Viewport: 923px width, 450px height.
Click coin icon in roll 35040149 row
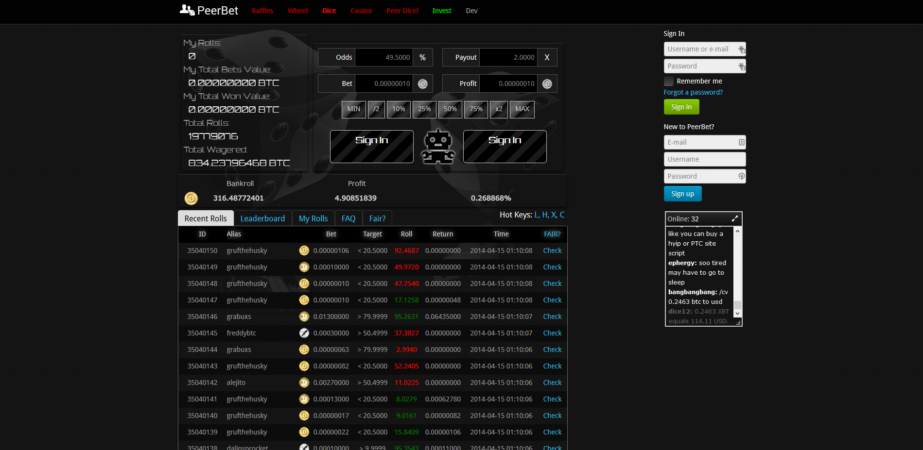pyautogui.click(x=304, y=267)
